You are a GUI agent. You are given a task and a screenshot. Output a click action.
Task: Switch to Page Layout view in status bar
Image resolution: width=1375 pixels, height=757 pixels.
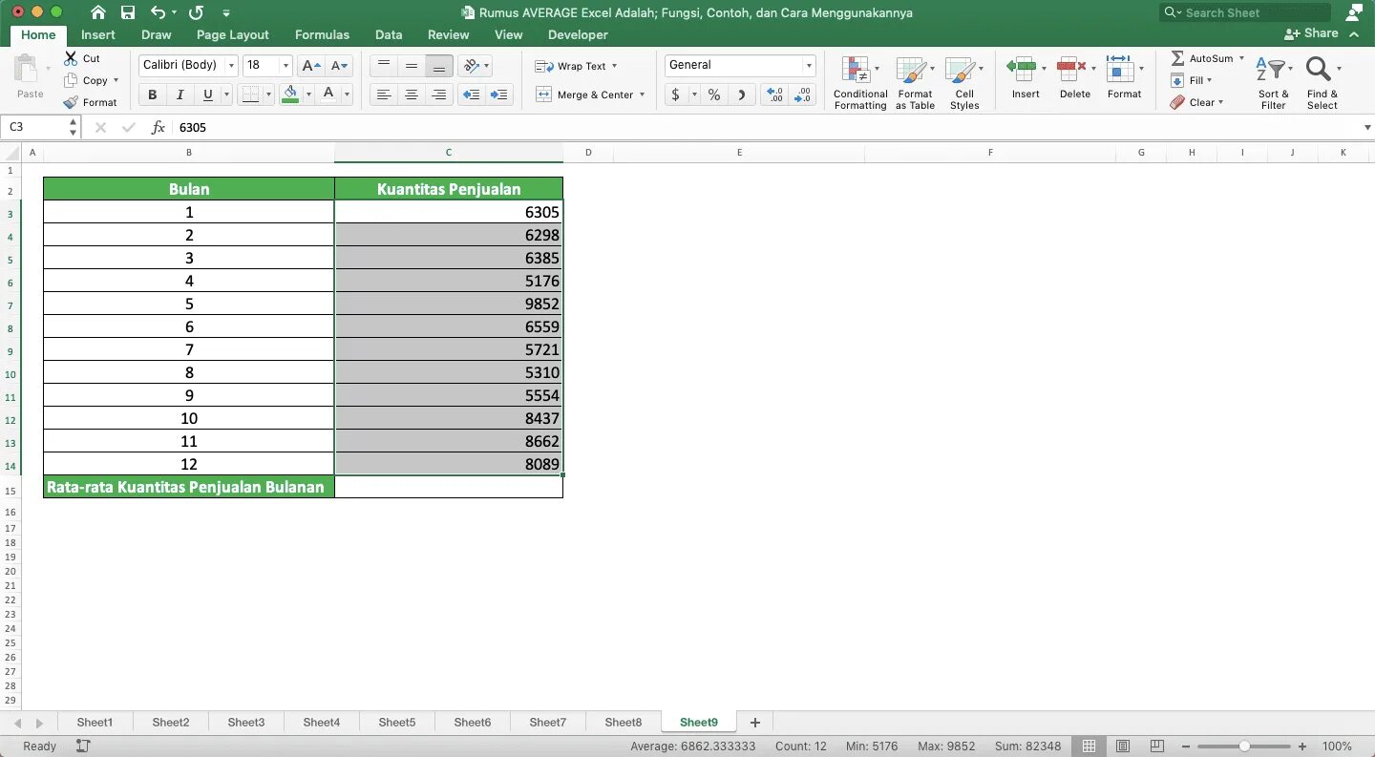click(x=1123, y=746)
